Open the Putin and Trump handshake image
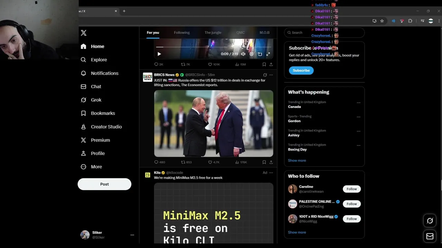The width and height of the screenshot is (442, 248). coord(213,123)
